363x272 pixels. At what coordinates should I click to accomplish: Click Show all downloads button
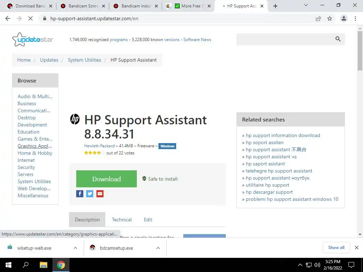[x=336, y=248]
